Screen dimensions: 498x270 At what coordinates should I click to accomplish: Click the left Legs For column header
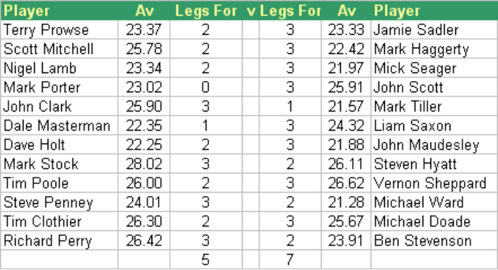(206, 11)
